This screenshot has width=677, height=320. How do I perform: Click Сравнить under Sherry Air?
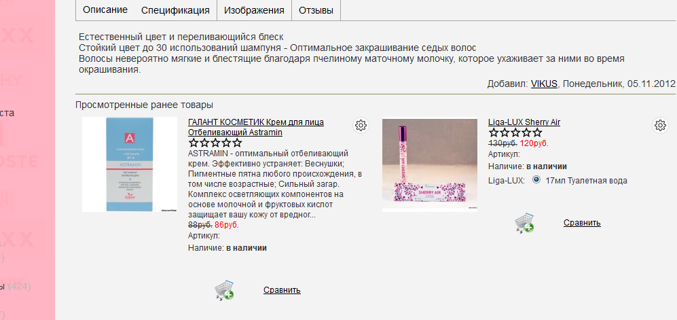point(582,223)
